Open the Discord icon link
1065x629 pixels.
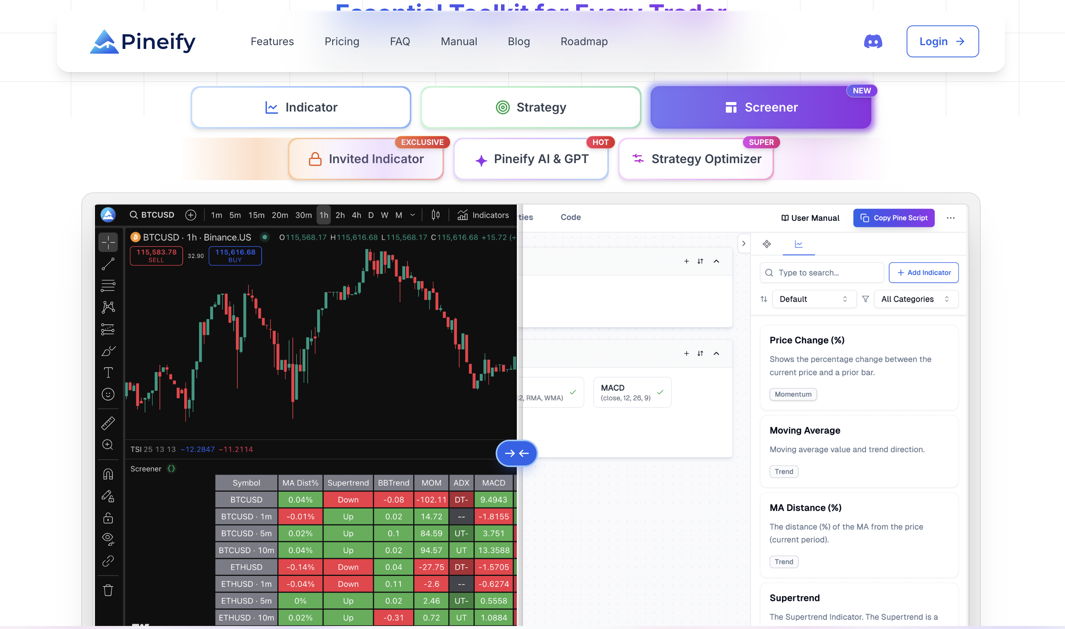click(x=873, y=41)
